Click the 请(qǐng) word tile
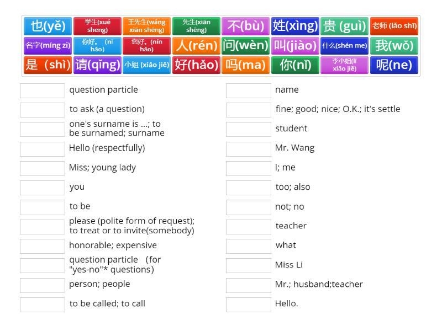The height and width of the screenshot is (331, 442). (97, 65)
